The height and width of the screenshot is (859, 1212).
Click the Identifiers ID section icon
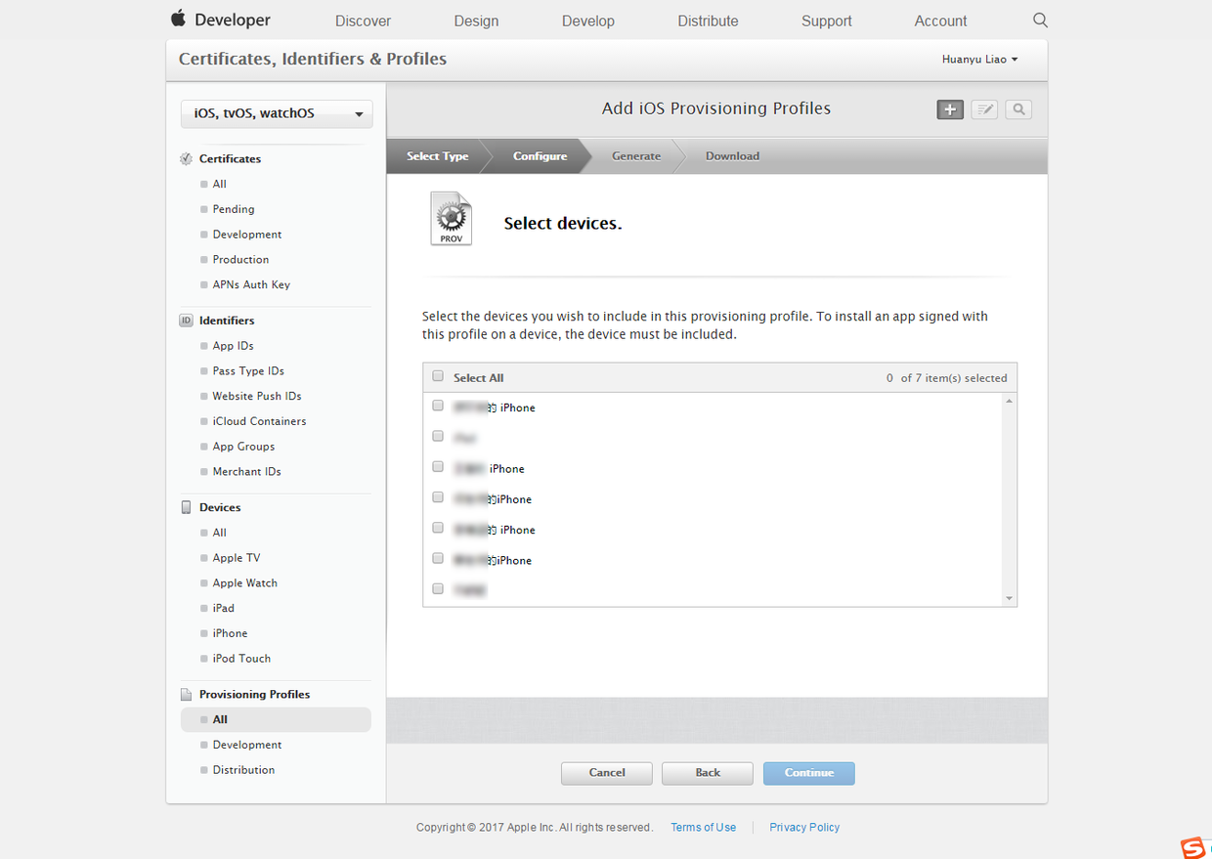coord(187,321)
